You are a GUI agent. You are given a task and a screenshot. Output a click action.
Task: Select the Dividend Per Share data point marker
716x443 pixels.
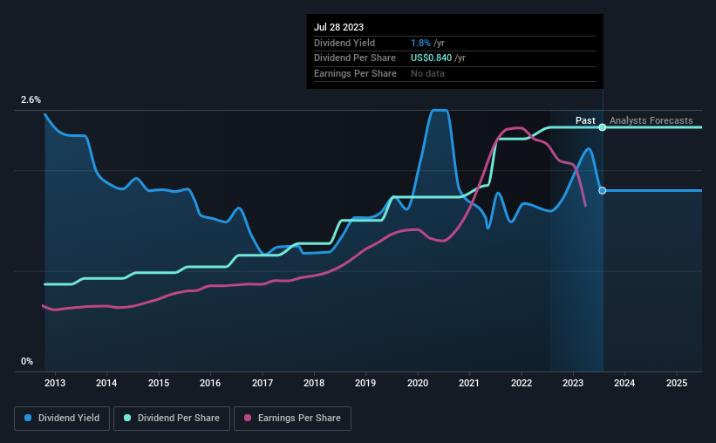pos(603,127)
